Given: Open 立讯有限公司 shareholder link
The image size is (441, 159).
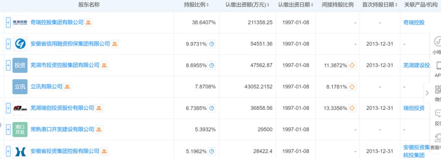Looking at the screenshot, I should tap(47, 87).
